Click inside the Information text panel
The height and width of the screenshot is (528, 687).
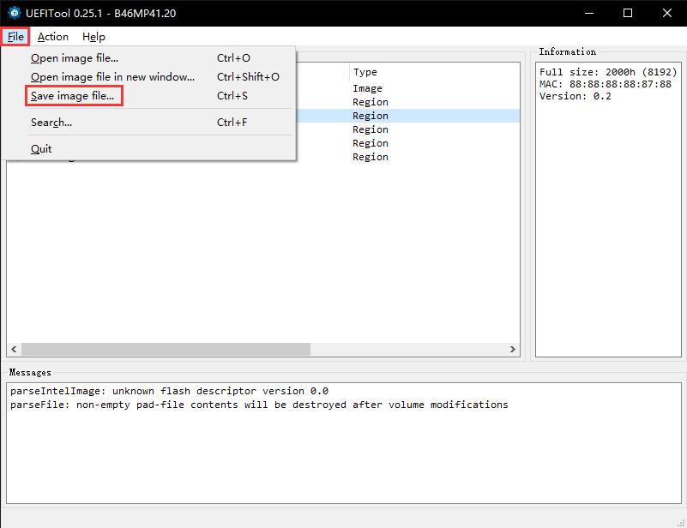(607, 214)
